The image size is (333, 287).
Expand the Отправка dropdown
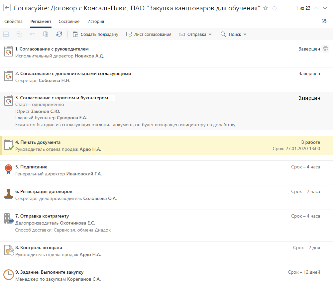coord(195,34)
